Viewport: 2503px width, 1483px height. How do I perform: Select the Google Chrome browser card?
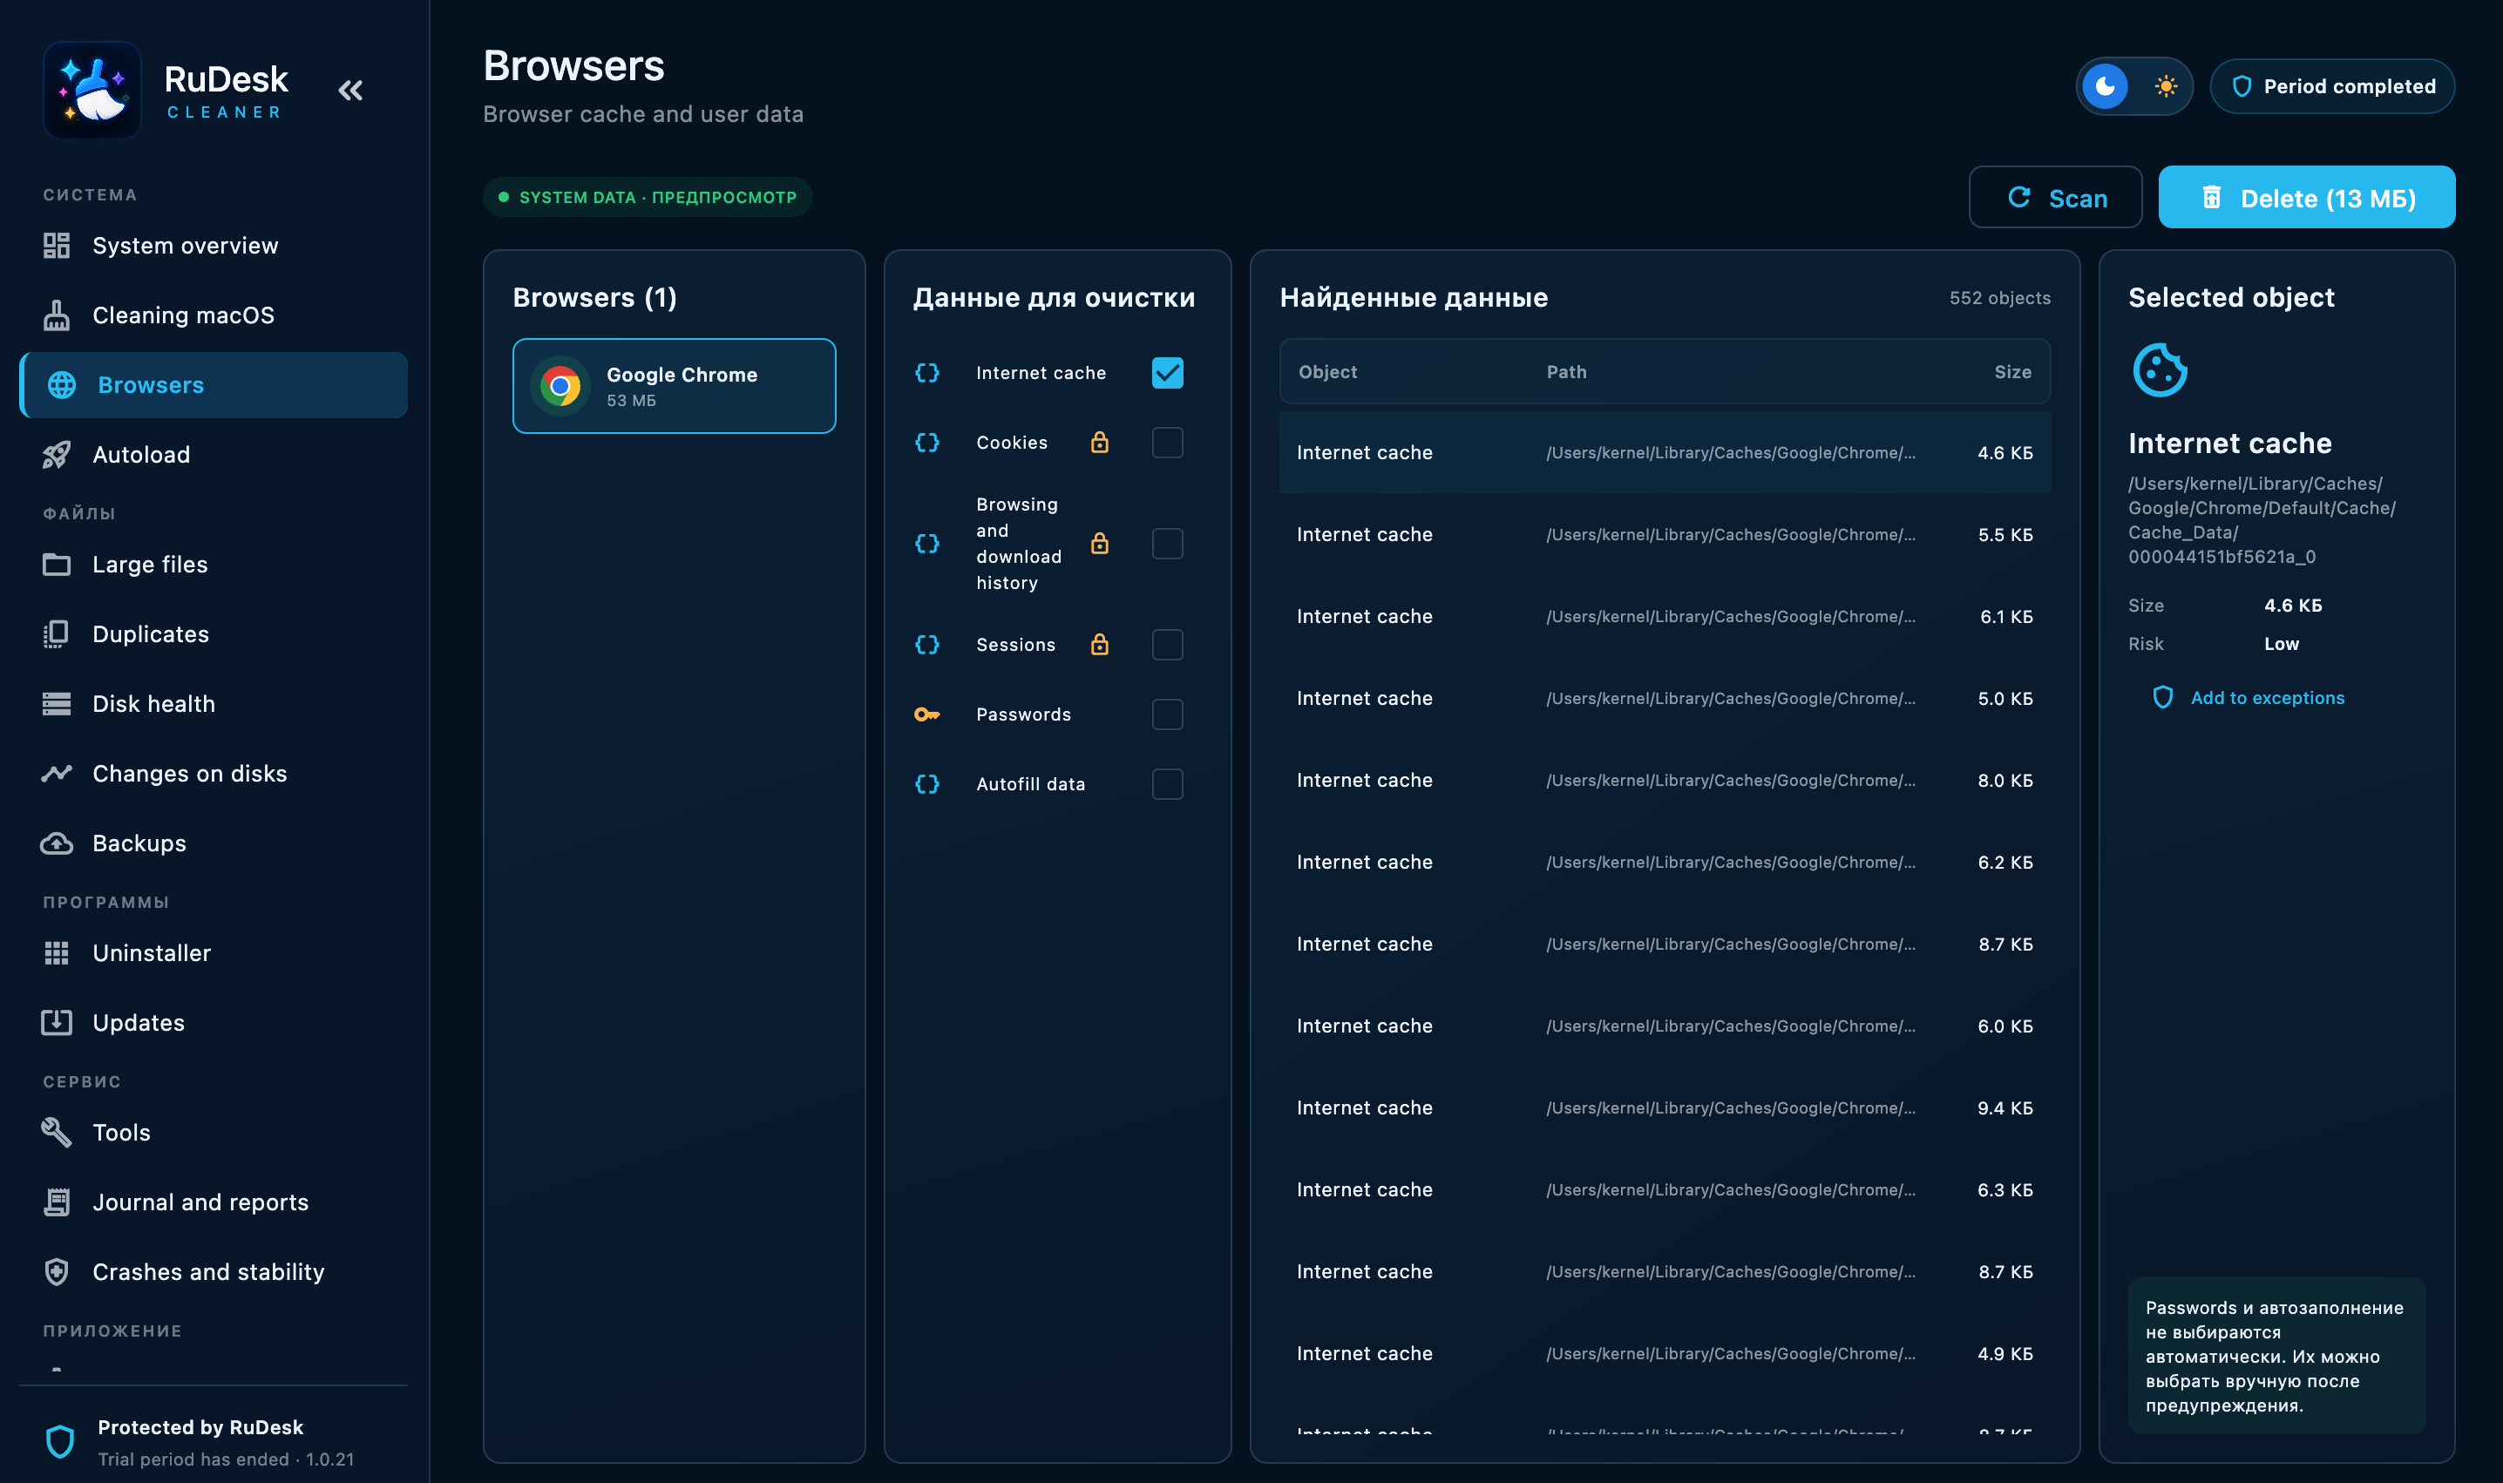coord(675,386)
